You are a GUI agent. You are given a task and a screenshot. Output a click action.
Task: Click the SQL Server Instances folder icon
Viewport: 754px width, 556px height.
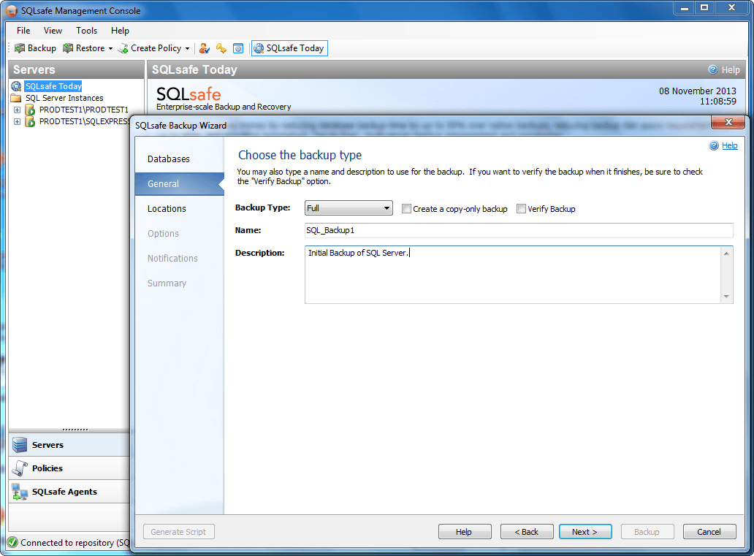coord(16,98)
